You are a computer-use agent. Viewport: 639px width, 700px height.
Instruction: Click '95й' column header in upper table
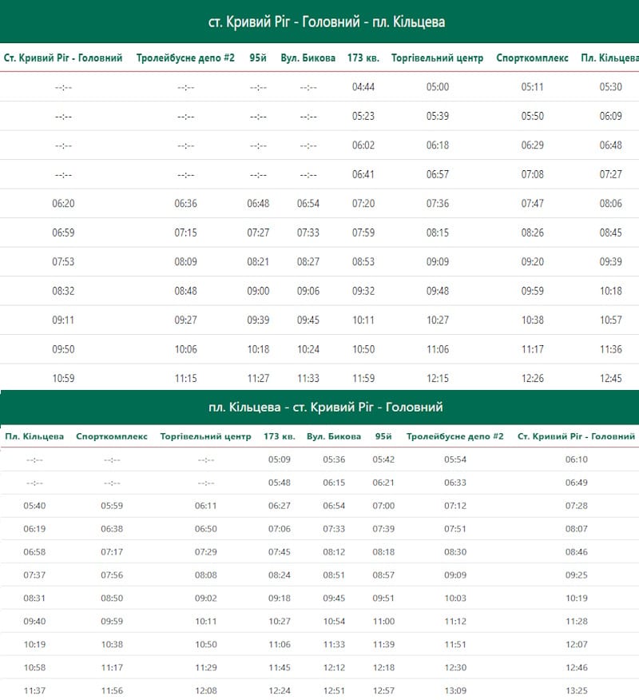[x=257, y=58]
